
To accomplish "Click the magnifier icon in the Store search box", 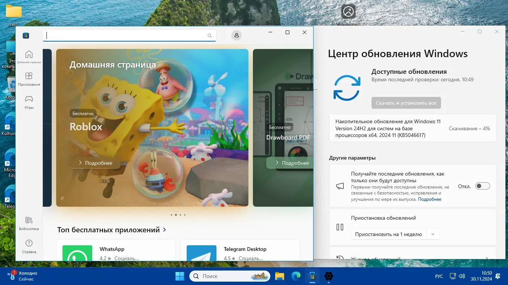I will tap(210, 36).
